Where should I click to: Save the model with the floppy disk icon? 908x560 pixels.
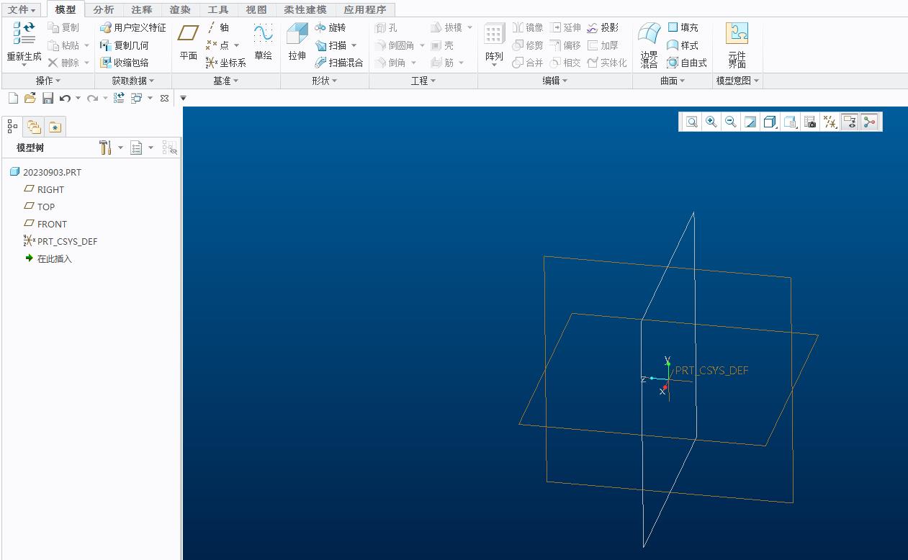[x=48, y=98]
